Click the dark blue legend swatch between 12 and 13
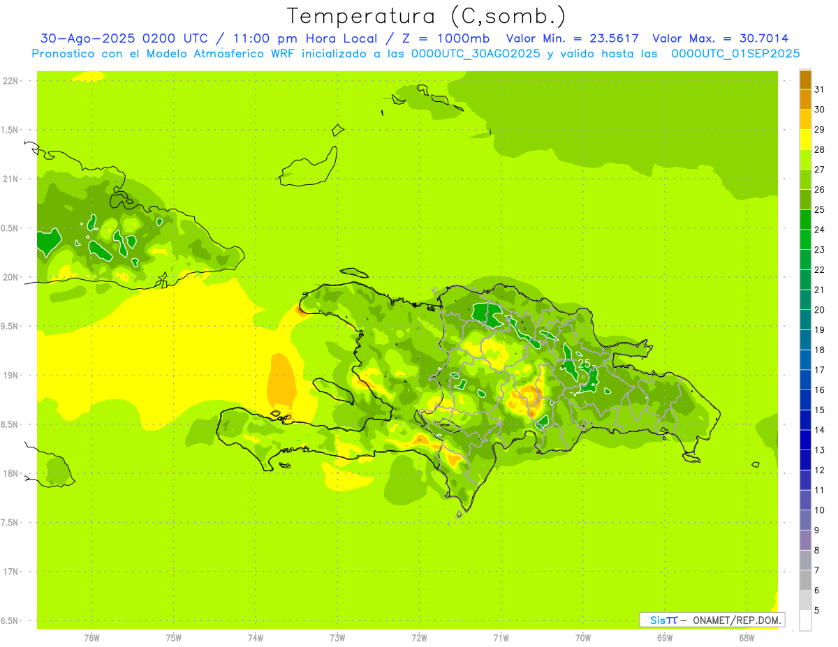 [805, 460]
